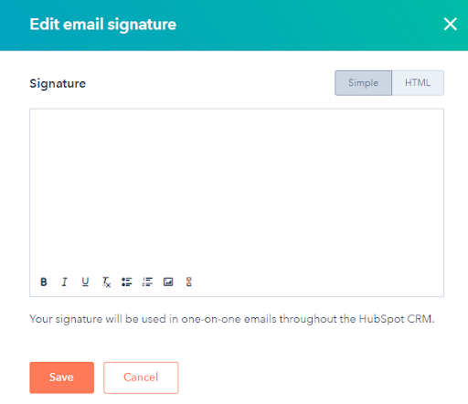
Task: Cancel editing the email signature
Action: [141, 377]
